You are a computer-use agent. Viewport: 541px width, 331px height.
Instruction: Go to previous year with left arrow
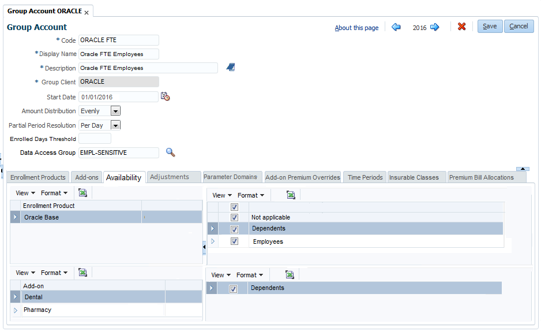(396, 27)
